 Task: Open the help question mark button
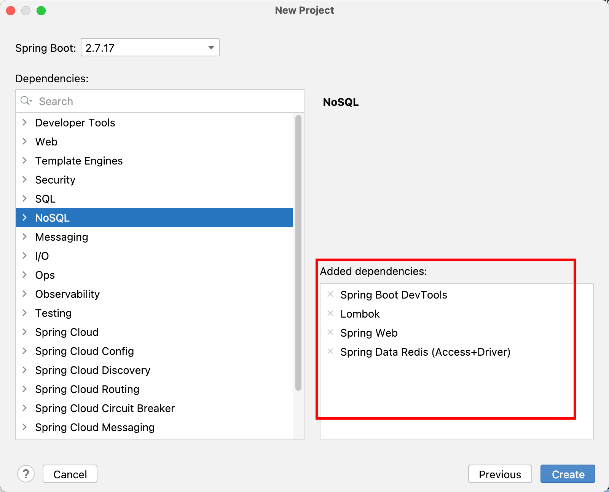(26, 474)
